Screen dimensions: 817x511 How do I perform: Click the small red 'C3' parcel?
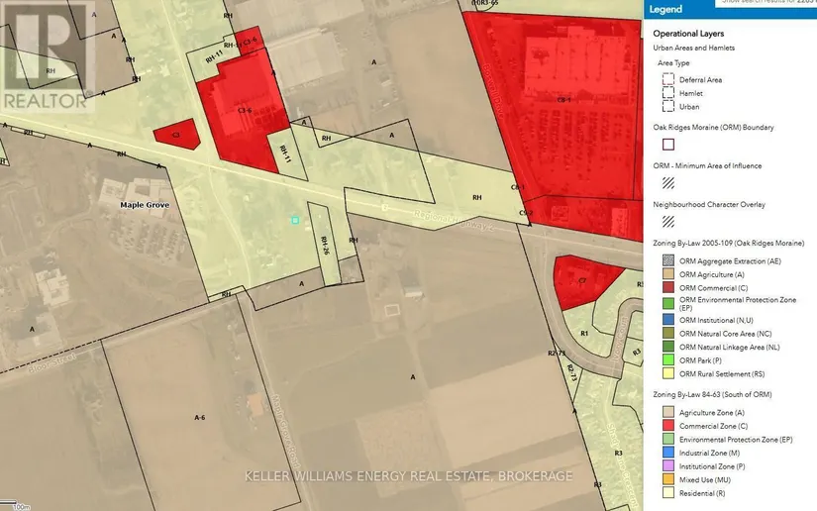(176, 135)
